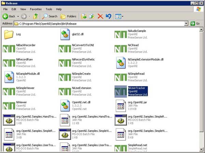Select the SimpleVi... MS-DOS batch file icon
The width and height of the screenshot is (205, 153).
[x=65, y=134]
